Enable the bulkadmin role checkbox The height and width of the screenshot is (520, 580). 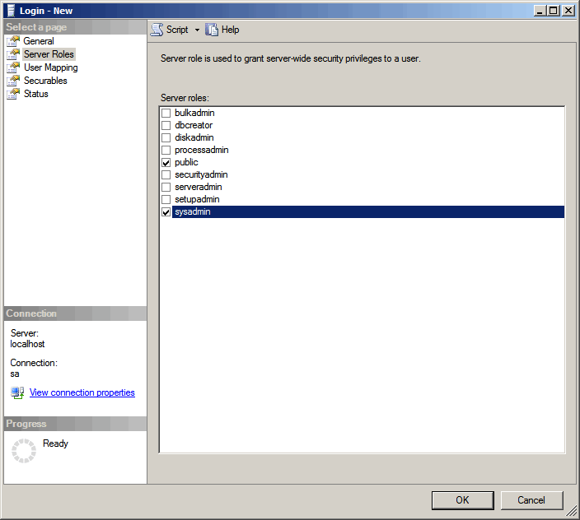(x=166, y=113)
